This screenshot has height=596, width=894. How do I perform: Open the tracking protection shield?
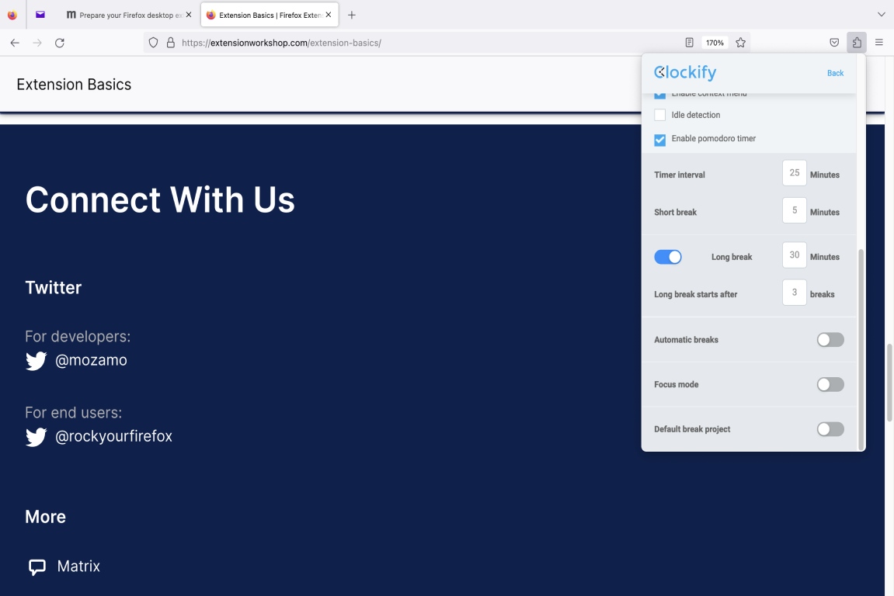[x=153, y=43]
